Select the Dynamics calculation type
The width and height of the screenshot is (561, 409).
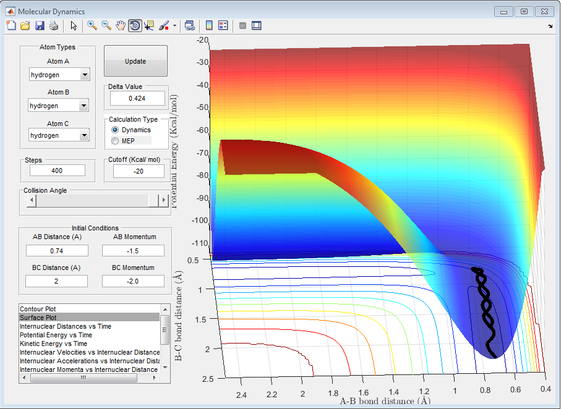coord(115,130)
